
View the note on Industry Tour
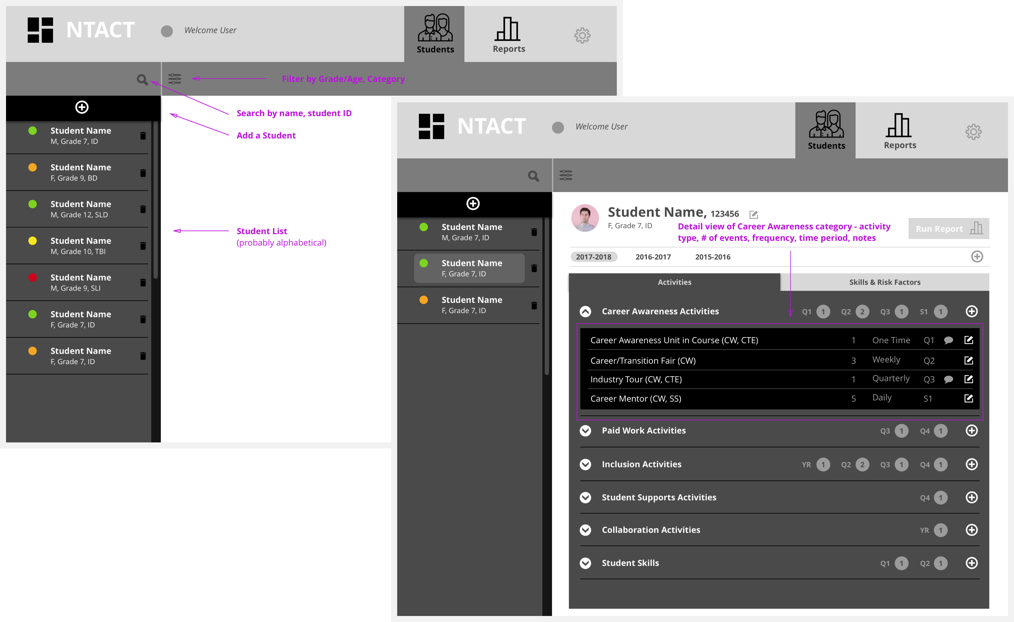point(948,380)
